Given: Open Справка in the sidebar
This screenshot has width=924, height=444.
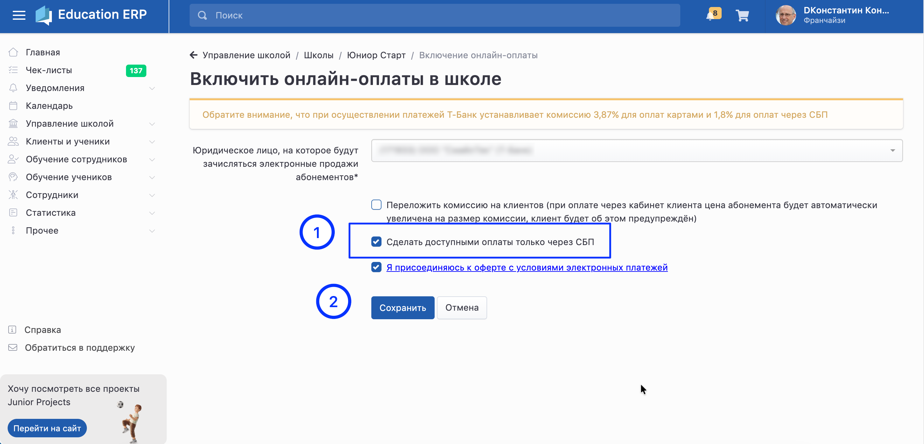Looking at the screenshot, I should click(x=43, y=329).
